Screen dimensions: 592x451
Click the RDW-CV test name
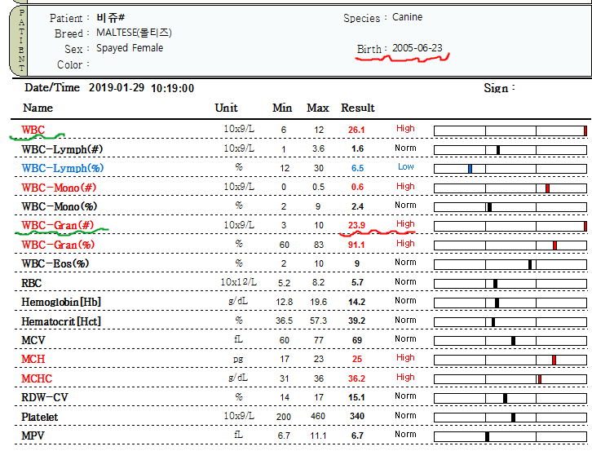click(x=45, y=397)
